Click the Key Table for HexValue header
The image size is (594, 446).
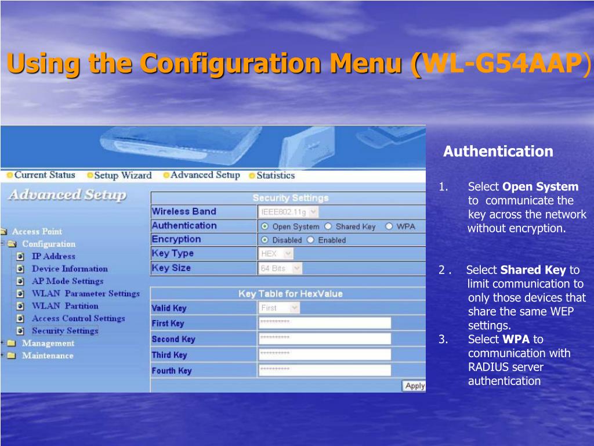[x=291, y=294]
